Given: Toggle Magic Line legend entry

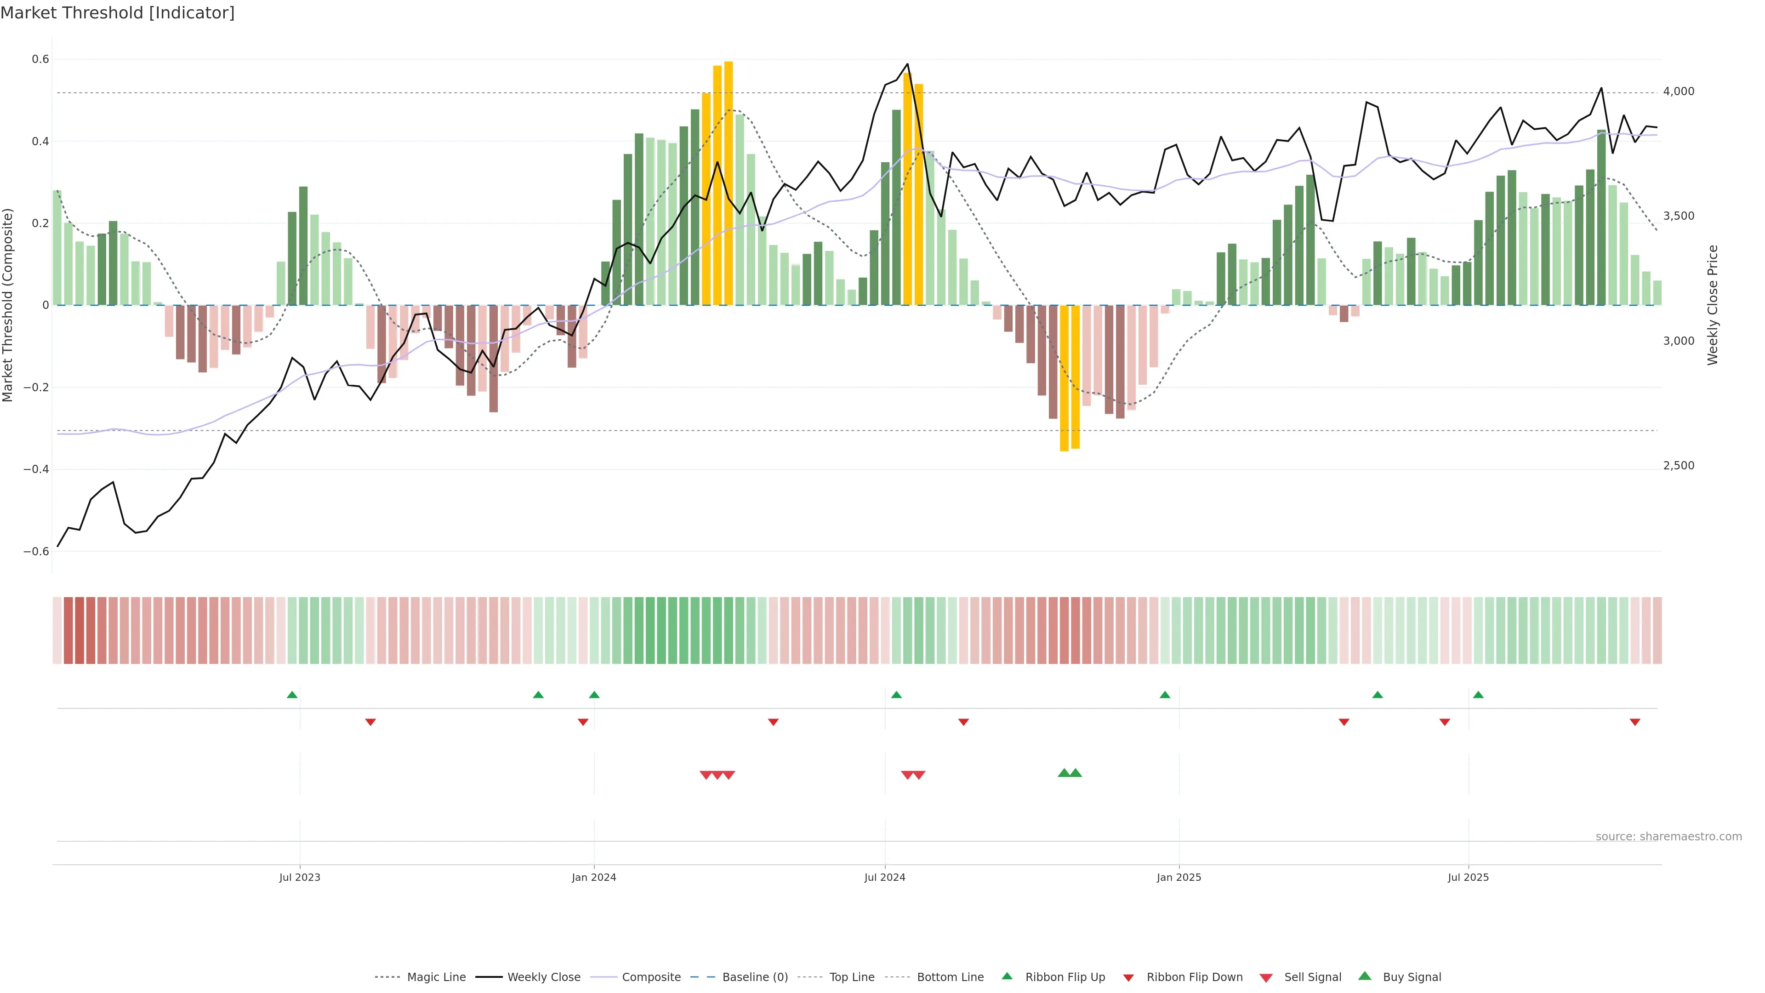Looking at the screenshot, I should pos(436,977).
